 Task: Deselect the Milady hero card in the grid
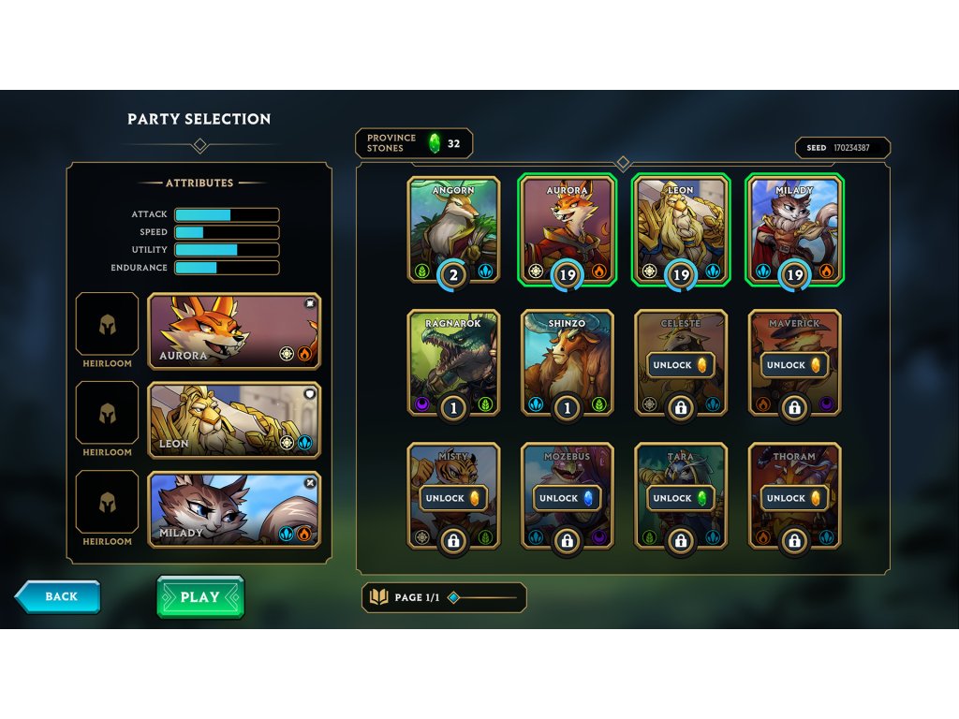point(794,229)
